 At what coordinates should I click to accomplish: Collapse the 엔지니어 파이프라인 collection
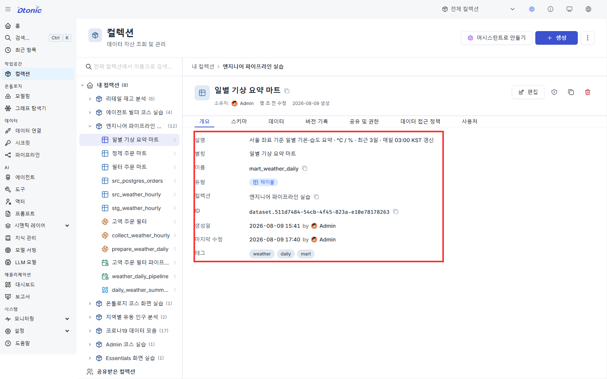tap(90, 126)
